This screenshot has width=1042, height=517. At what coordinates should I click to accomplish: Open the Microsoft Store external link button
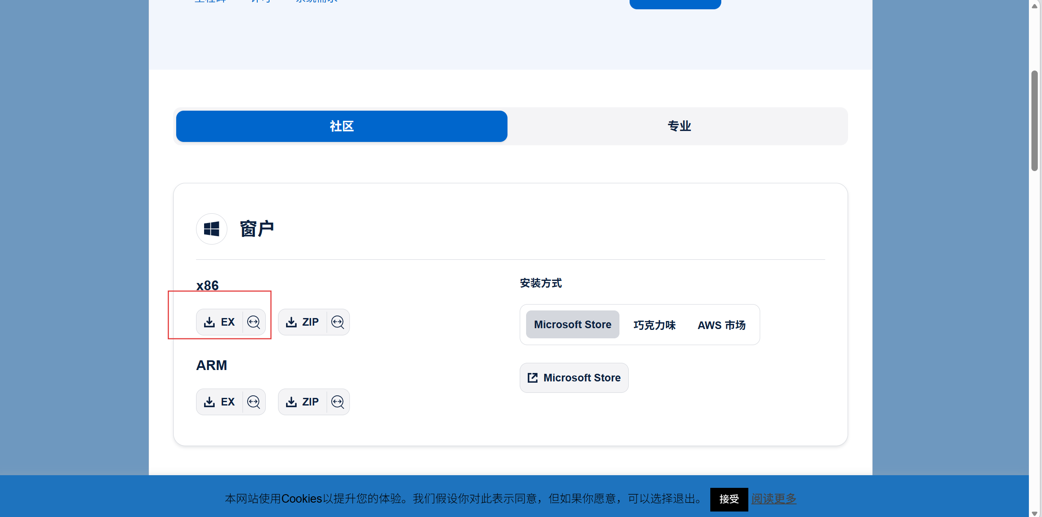(574, 378)
